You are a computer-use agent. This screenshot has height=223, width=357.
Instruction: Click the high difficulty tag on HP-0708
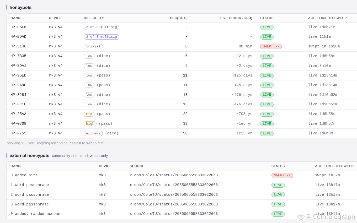point(90,124)
